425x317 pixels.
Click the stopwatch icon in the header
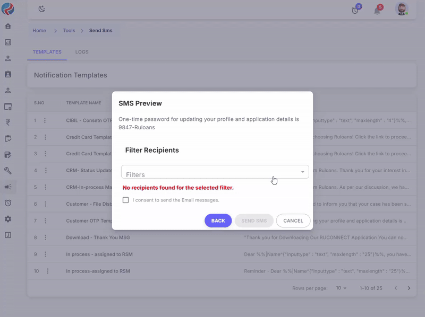(x=355, y=10)
